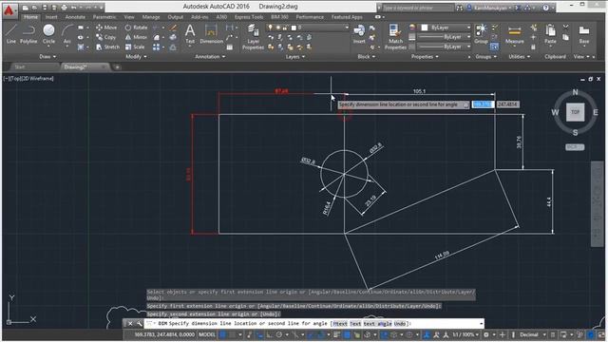Open the Express Tools ribbon tab
The height and width of the screenshot is (342, 608).
tap(249, 17)
